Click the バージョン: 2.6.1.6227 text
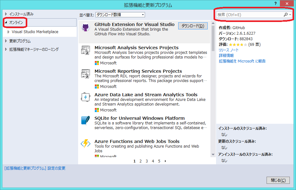This screenshot has width=296, height=190. coord(237,33)
